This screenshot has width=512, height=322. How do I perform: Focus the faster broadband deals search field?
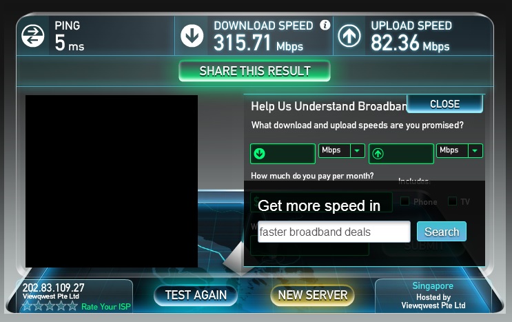click(334, 232)
